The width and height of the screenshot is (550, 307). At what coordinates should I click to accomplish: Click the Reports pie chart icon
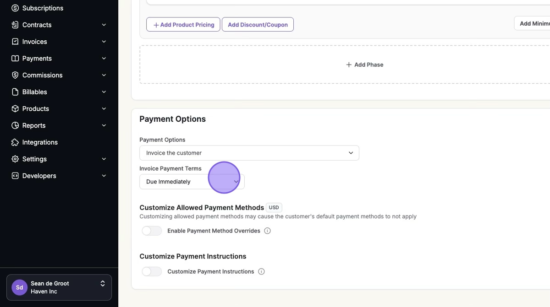pyautogui.click(x=15, y=125)
